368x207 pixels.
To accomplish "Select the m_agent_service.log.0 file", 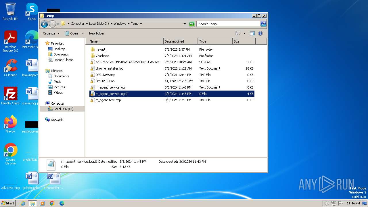I will click(x=172, y=94).
